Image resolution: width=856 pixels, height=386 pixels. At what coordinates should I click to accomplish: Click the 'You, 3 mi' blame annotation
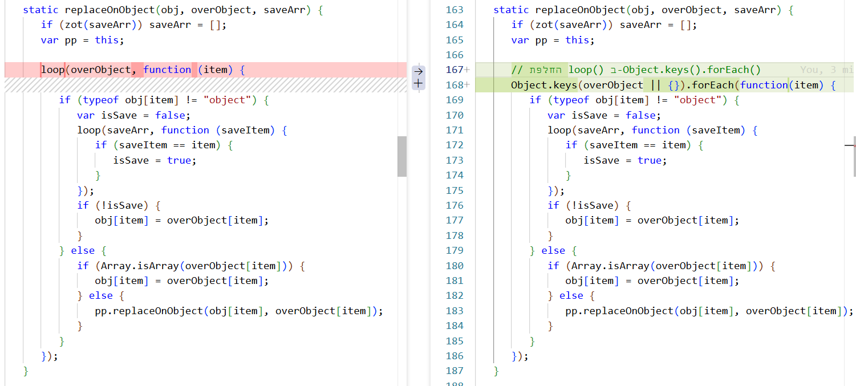pyautogui.click(x=826, y=70)
